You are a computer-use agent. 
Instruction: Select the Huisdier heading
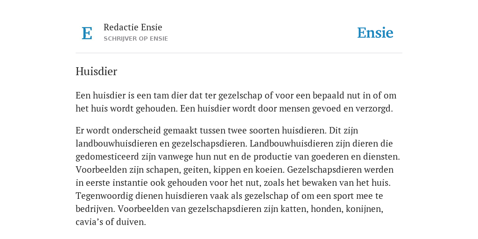[96, 71]
